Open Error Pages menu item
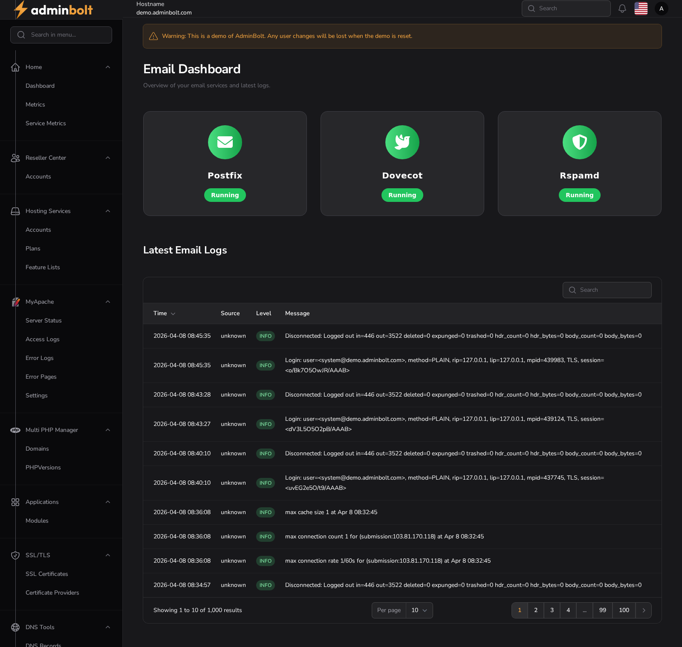Screen dimensions: 682x647 click(x=41, y=377)
